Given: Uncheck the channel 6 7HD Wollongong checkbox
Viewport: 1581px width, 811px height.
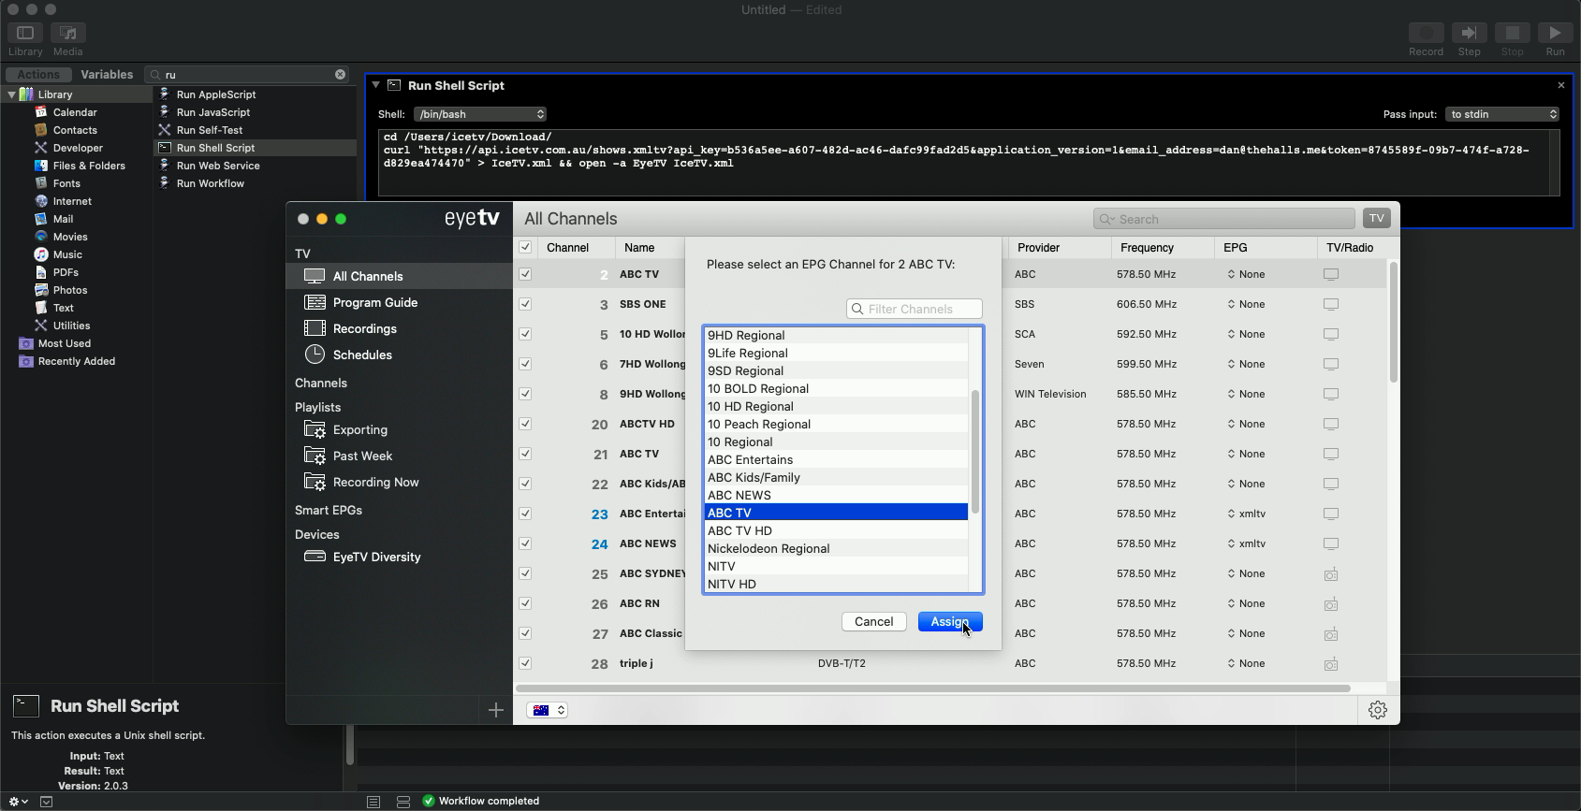Looking at the screenshot, I should click(525, 364).
